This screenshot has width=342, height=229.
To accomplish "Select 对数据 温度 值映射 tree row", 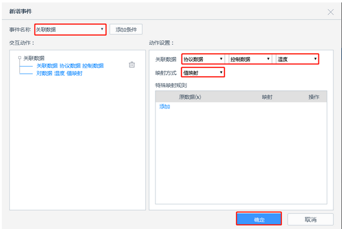I will coord(59,73).
